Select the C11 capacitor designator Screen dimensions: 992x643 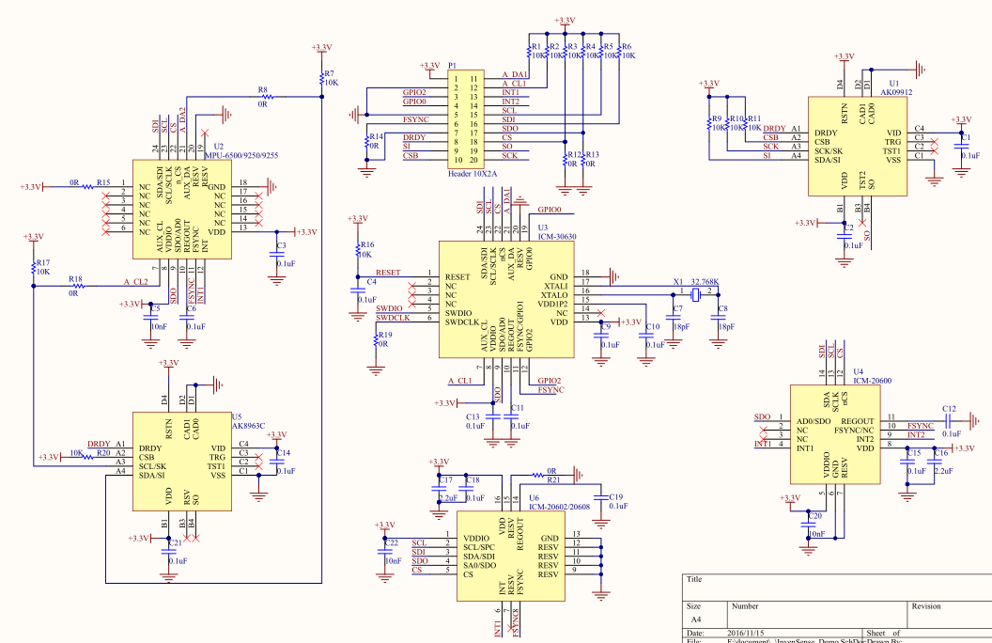click(518, 408)
